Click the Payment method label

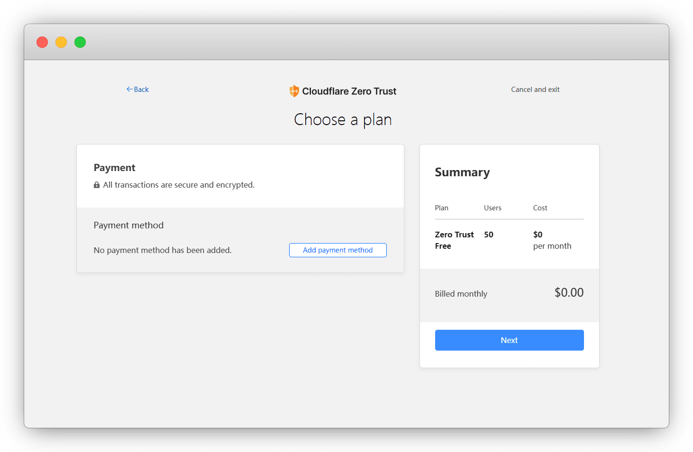click(128, 226)
